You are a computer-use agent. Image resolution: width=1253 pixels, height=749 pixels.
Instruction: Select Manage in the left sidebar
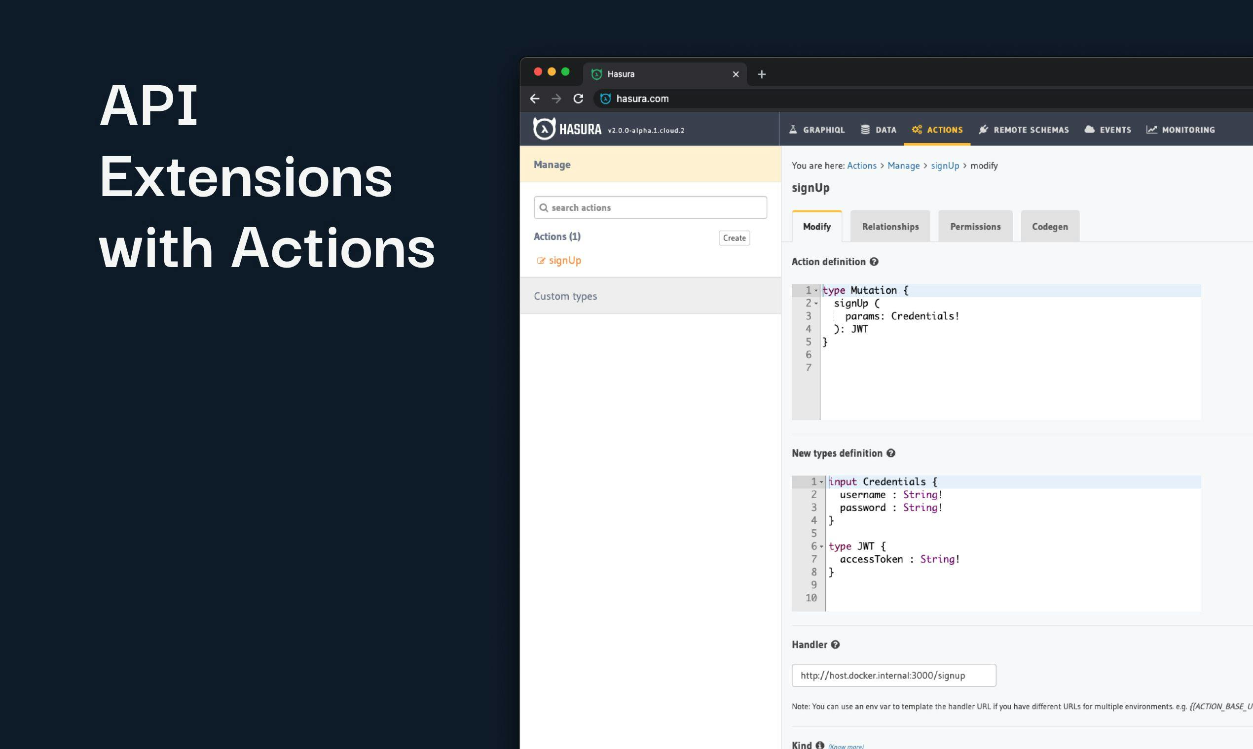click(x=650, y=165)
